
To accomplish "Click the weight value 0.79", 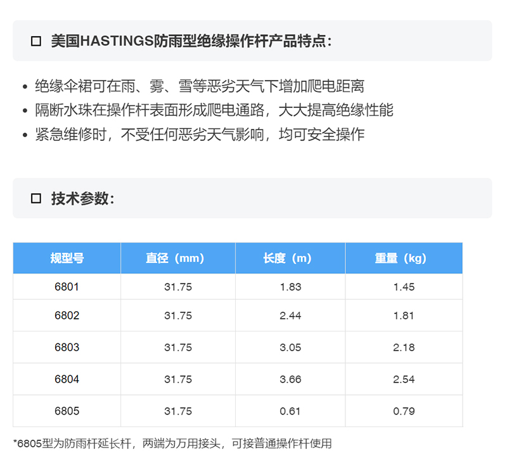I will pos(404,411).
